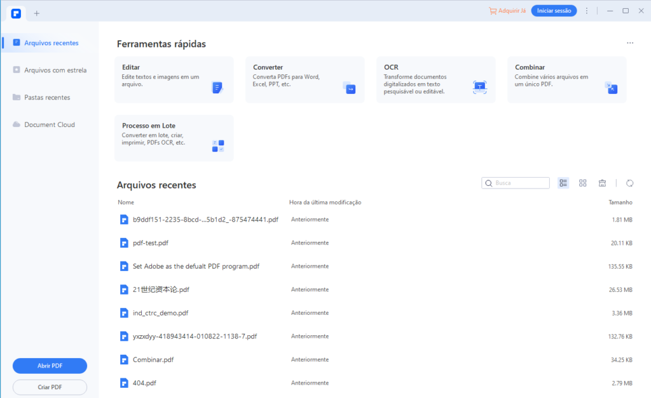Go to Pastas recentes section
651x398 pixels.
coord(47,98)
